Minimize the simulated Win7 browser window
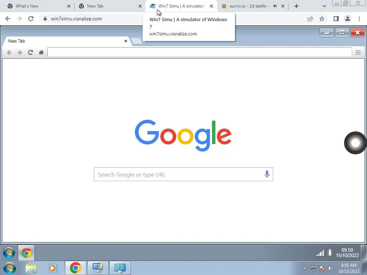 click(x=327, y=33)
